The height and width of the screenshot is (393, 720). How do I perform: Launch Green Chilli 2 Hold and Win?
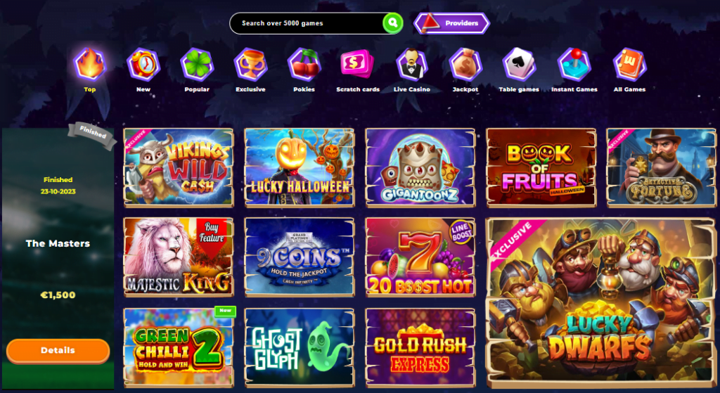pyautogui.click(x=178, y=346)
